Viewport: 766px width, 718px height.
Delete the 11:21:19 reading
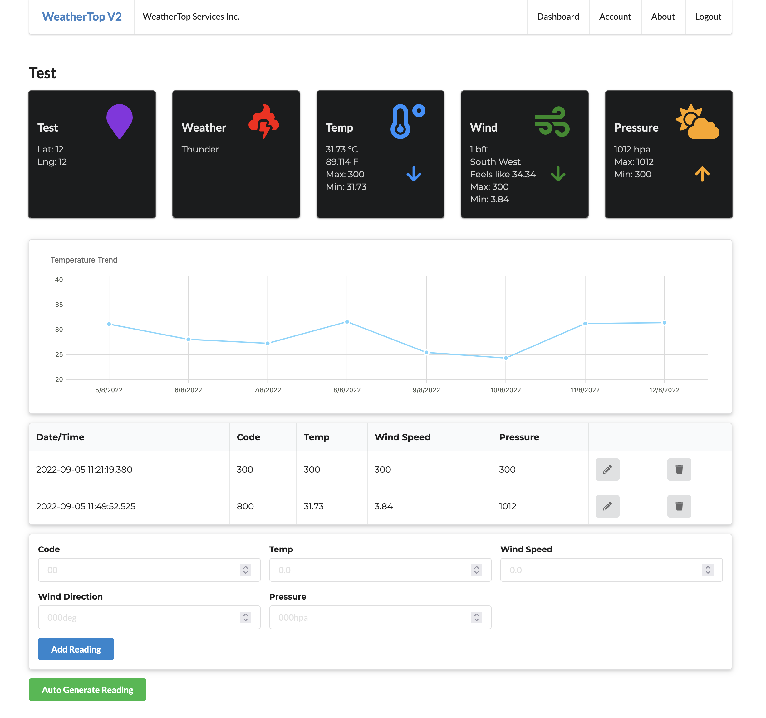pos(679,470)
